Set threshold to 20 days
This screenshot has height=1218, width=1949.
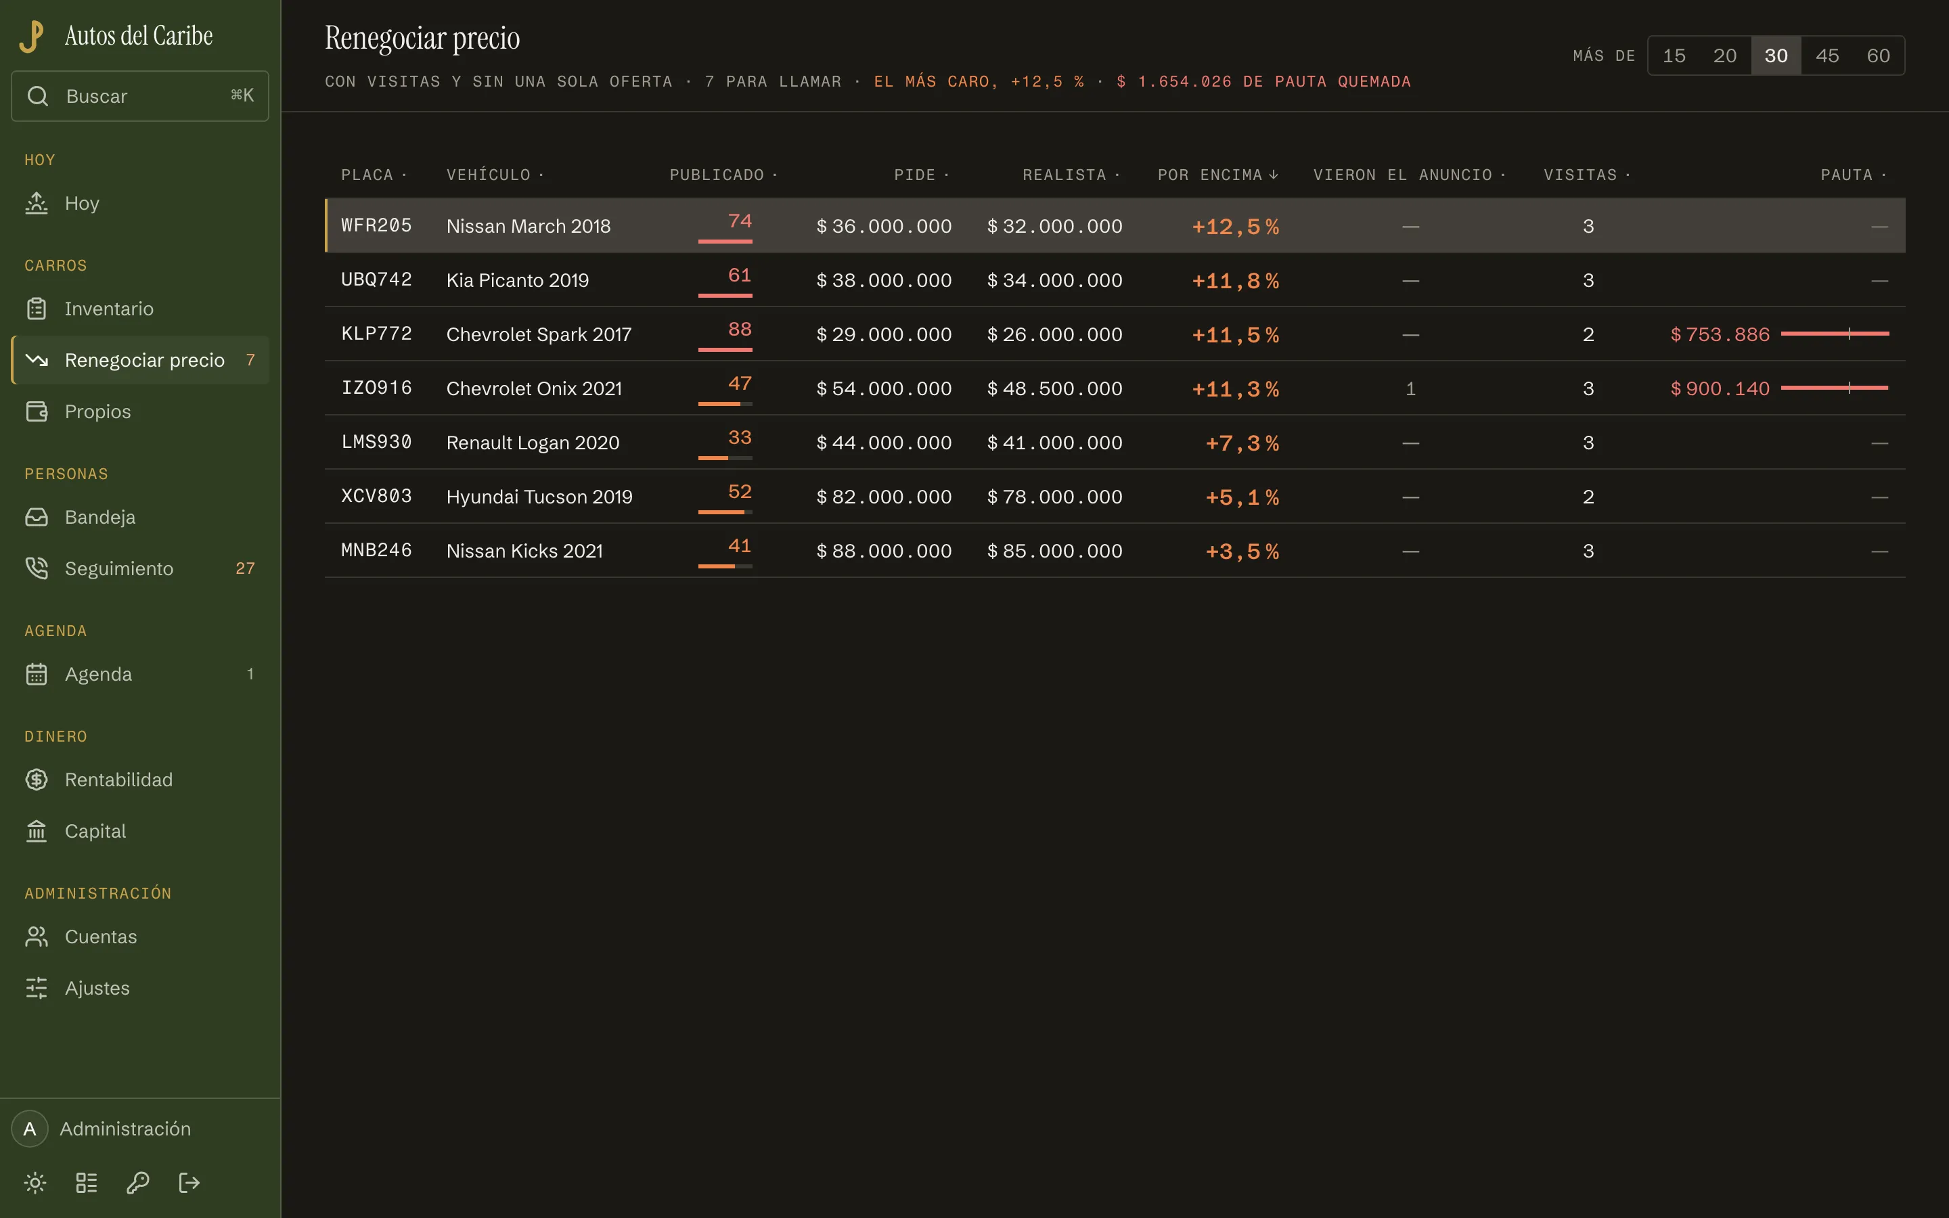(1724, 55)
